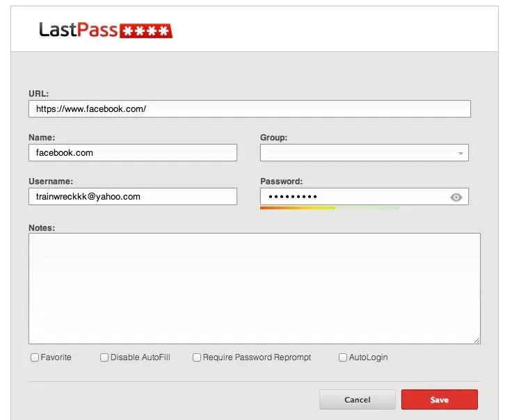The height and width of the screenshot is (420, 505).
Task: Click the Username field
Action: (133, 196)
